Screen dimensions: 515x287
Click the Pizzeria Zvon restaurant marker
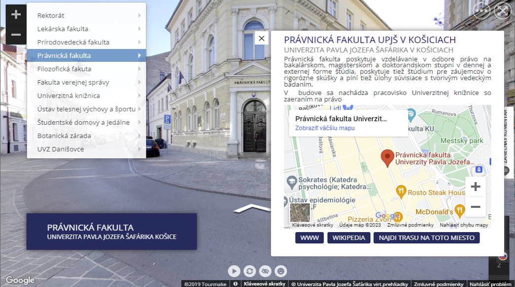(398, 217)
